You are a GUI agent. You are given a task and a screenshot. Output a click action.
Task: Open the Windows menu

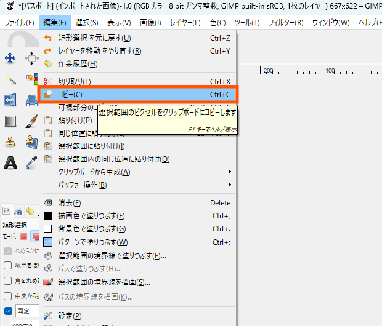point(331,23)
